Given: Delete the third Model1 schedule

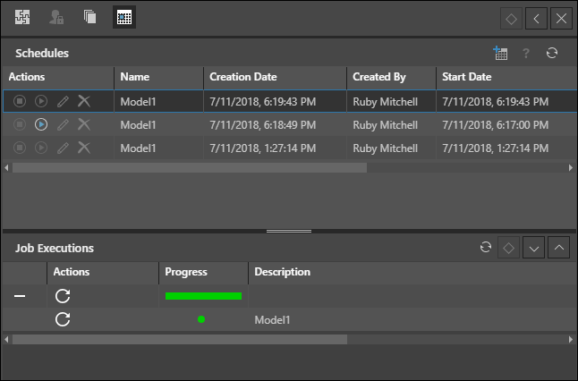Looking at the screenshot, I should coord(84,148).
